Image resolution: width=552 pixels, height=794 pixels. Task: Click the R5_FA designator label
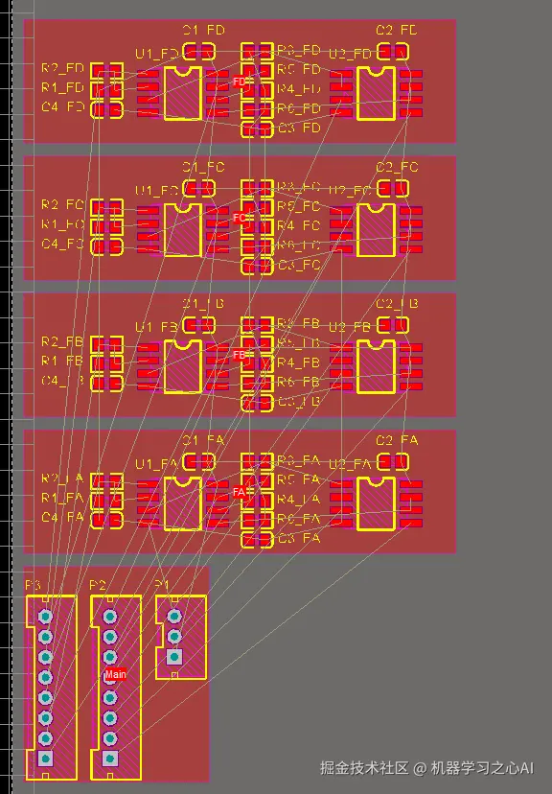point(299,479)
